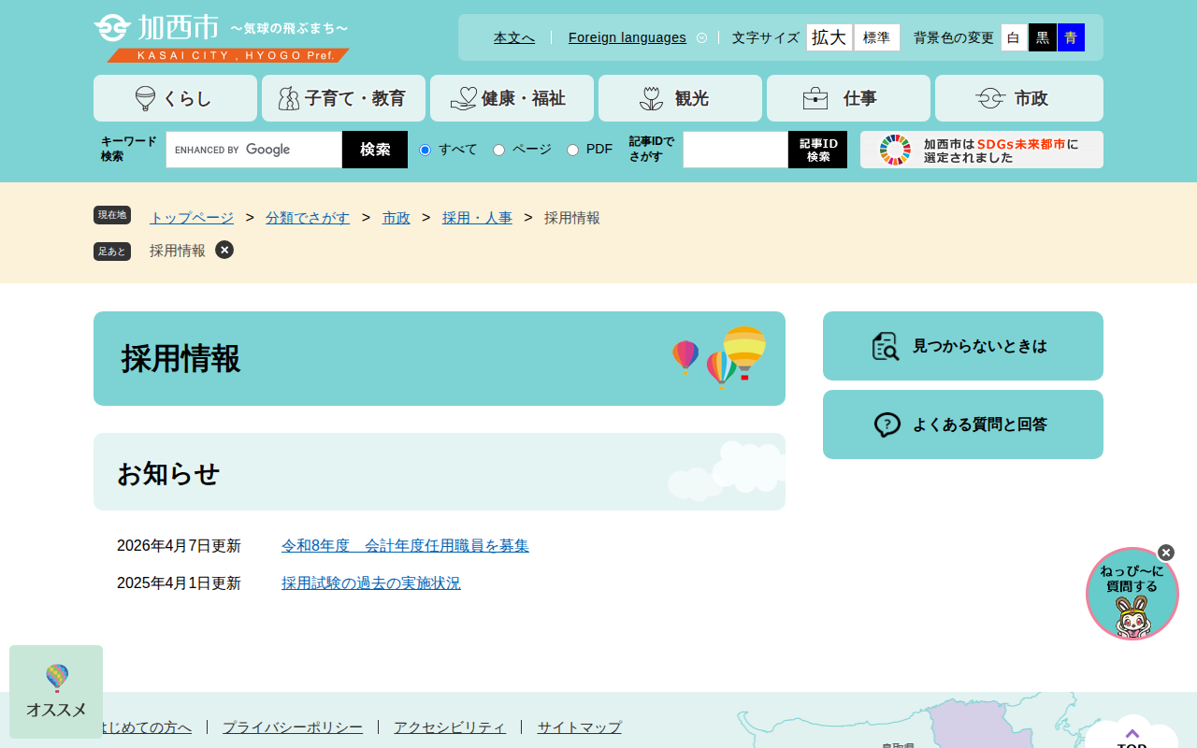1197x748 pixels.
Task: Click the 健康・福祉 heart-hand icon
Action: click(x=463, y=98)
